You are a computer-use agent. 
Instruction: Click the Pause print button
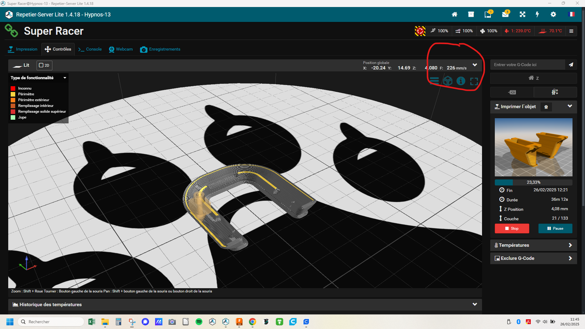pos(555,228)
